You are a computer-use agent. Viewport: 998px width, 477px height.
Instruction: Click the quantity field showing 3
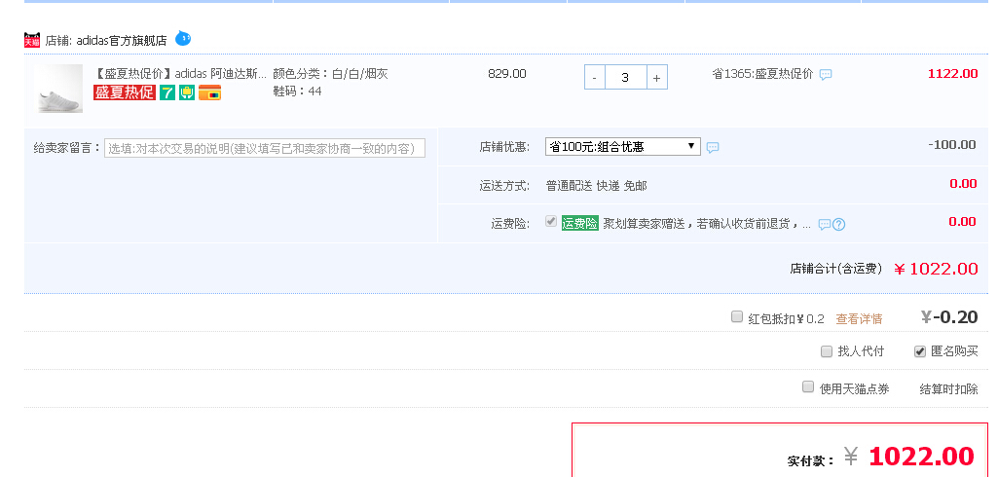(x=625, y=78)
